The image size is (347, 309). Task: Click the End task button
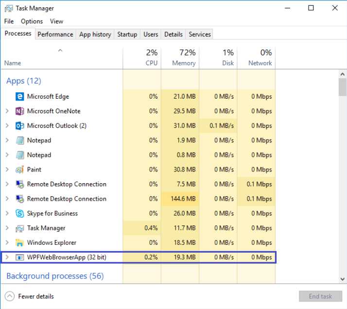coord(320,296)
